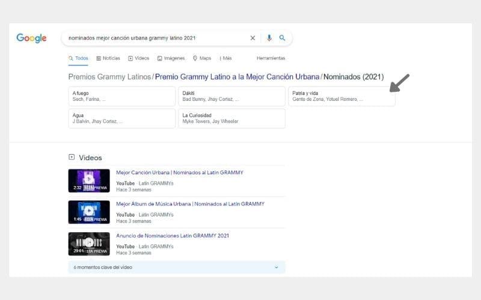This screenshot has width=481, height=300.
Task: Start voice search with the microphone icon
Action: pyautogui.click(x=269, y=38)
